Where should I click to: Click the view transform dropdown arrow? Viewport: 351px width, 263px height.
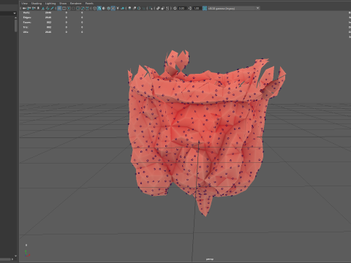pyautogui.click(x=257, y=8)
